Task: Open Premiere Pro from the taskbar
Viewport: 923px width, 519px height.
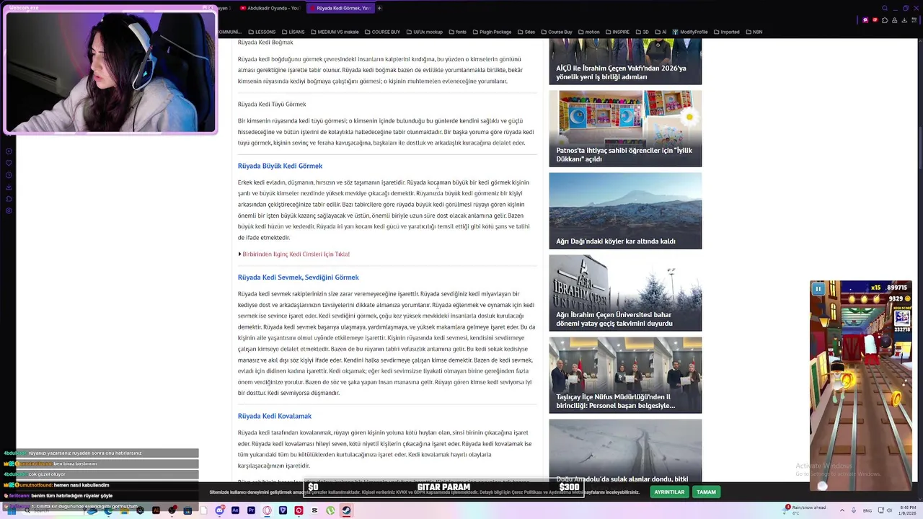Action: coord(251,510)
